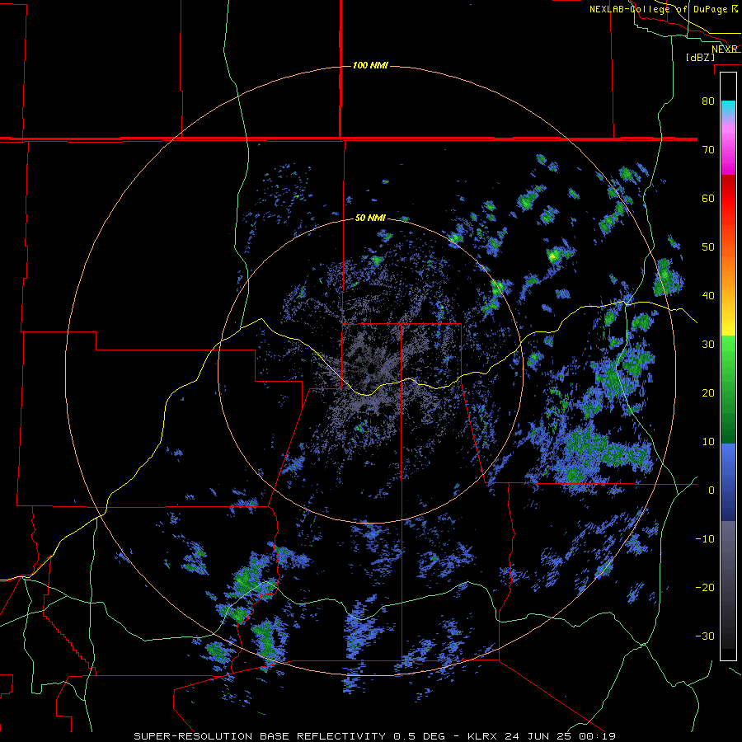The image size is (742, 742).
Task: Click the 60 value on the dBZ scale
Action: pos(708,198)
